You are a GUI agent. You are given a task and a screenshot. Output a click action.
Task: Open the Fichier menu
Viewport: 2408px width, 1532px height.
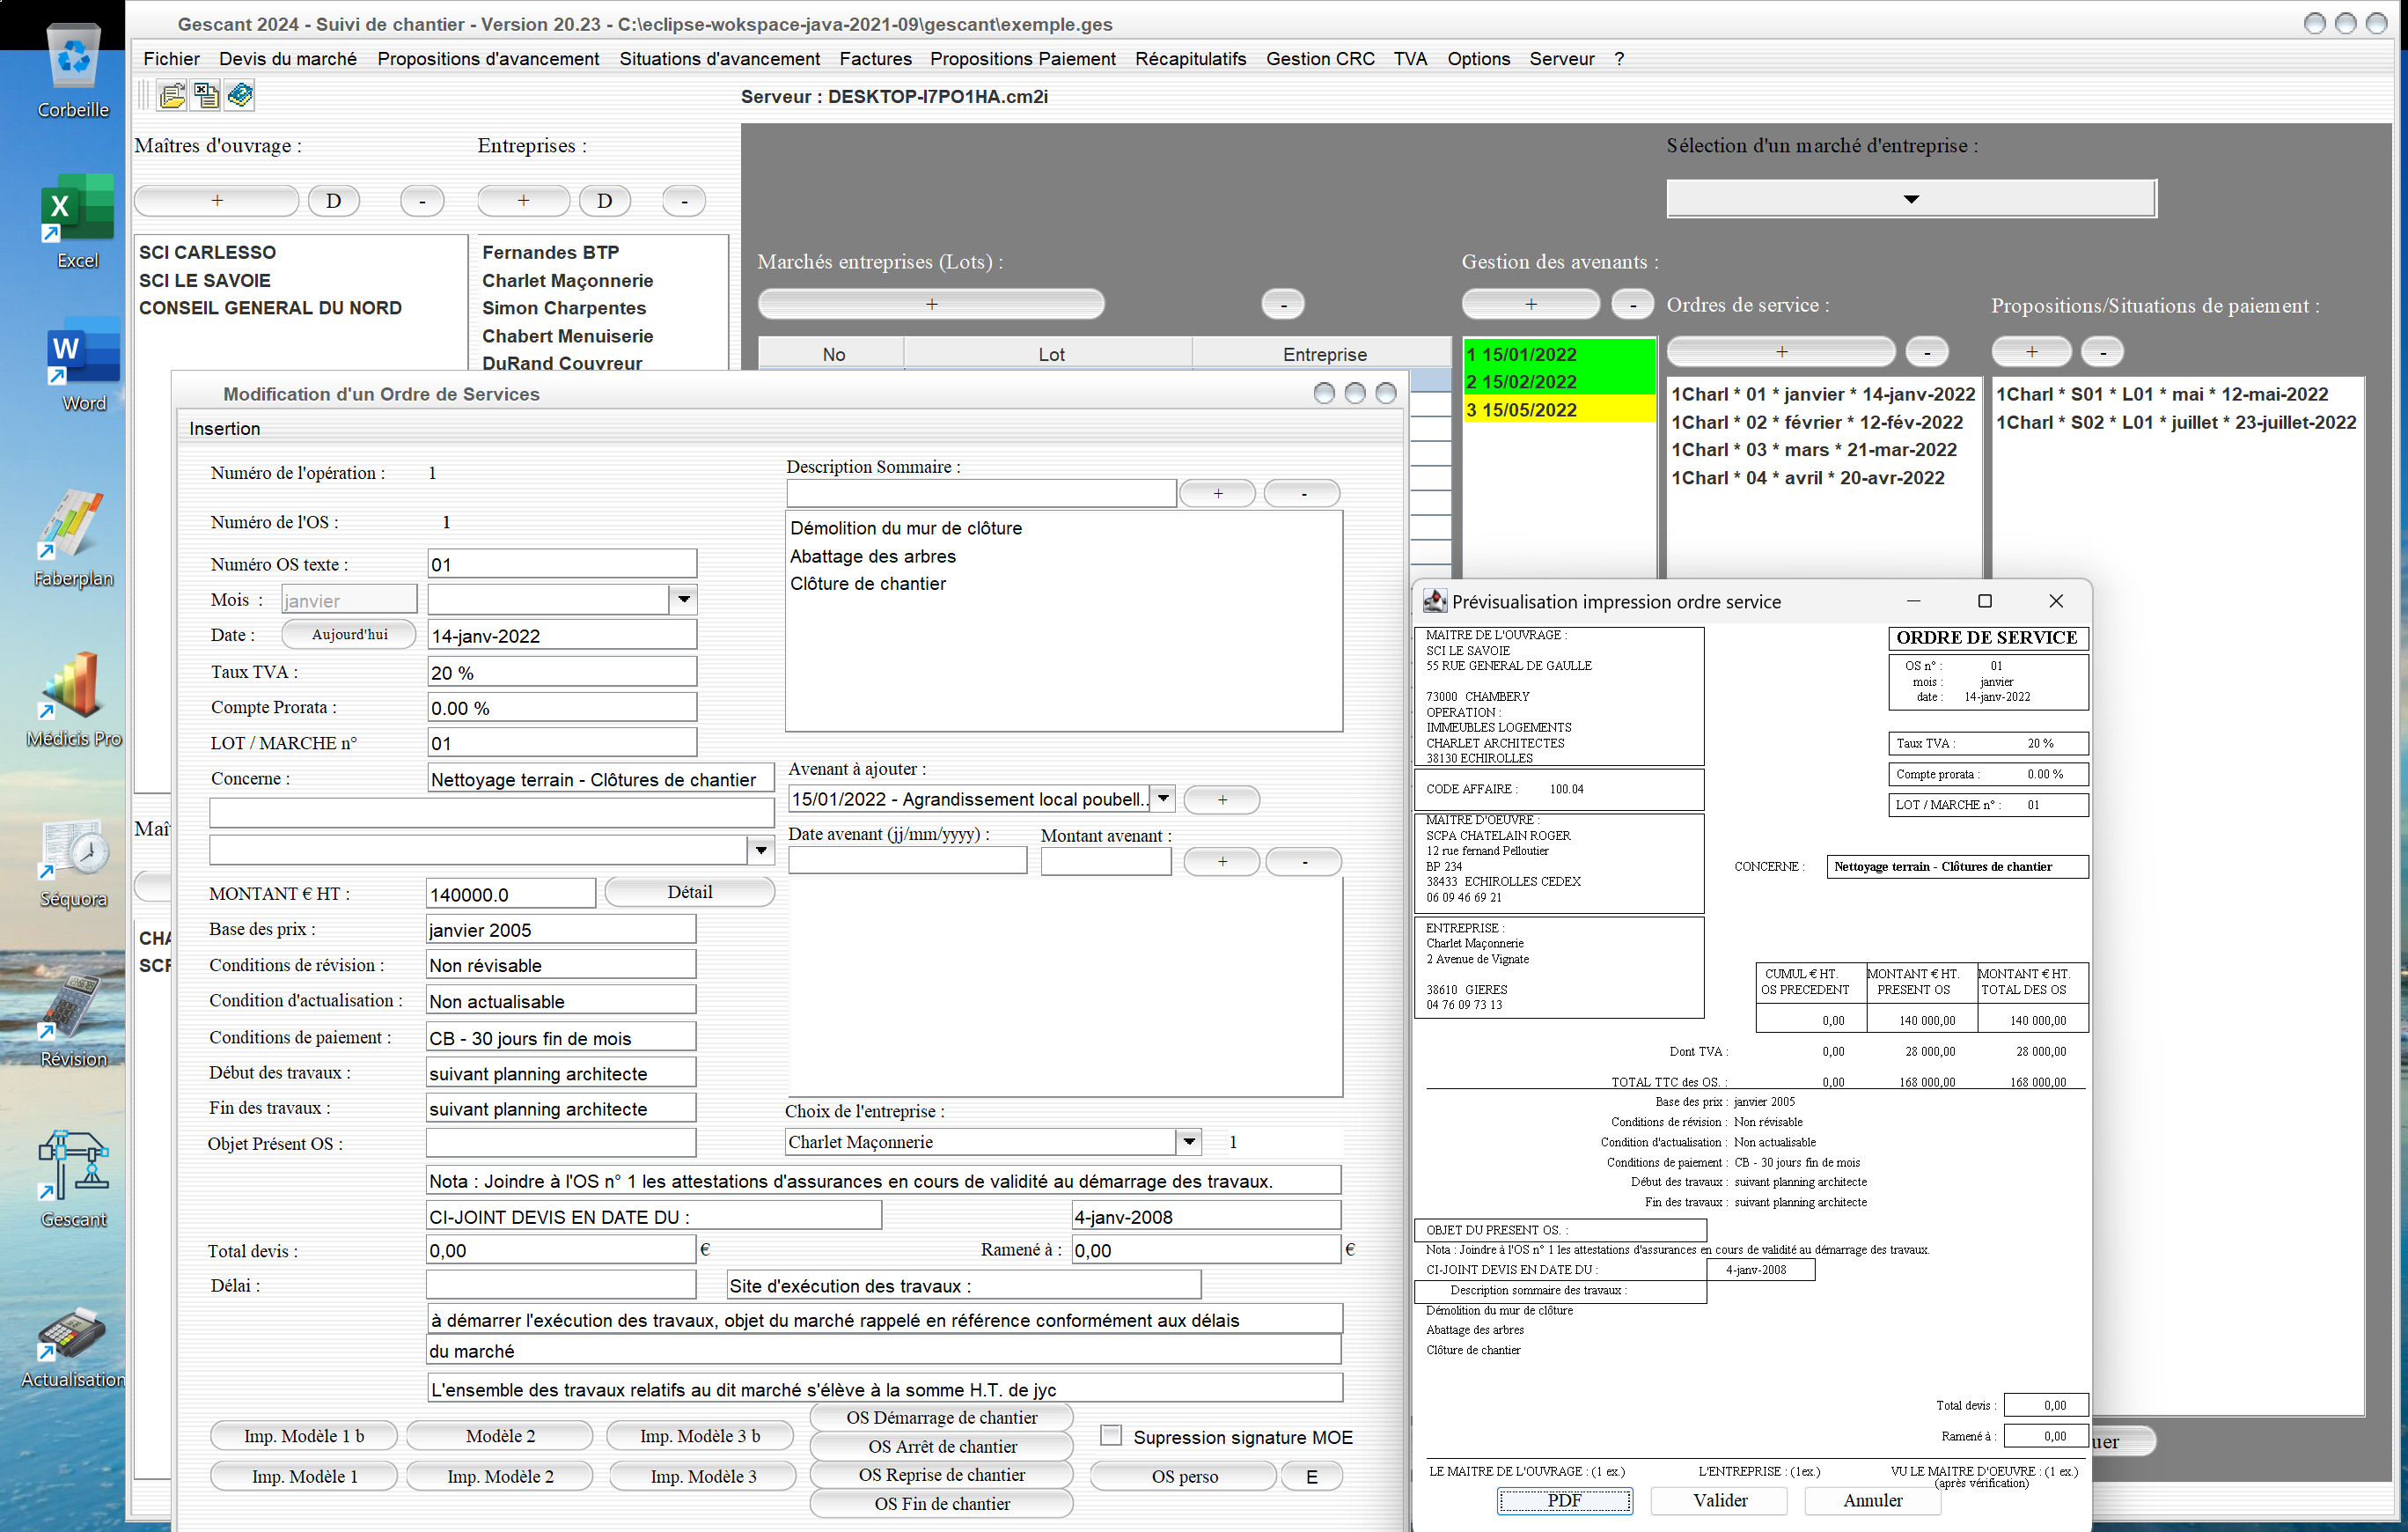(171, 59)
